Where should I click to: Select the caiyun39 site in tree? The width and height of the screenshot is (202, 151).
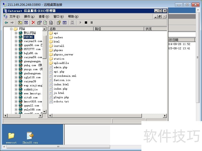(30, 81)
